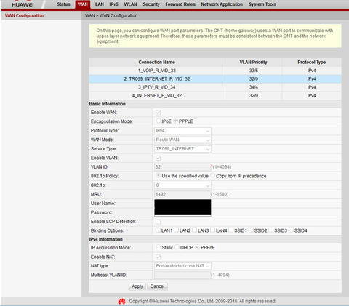Image resolution: width=349 pixels, height=306 pixels.
Task: Open the Forward Rules tab
Action: (180, 4)
